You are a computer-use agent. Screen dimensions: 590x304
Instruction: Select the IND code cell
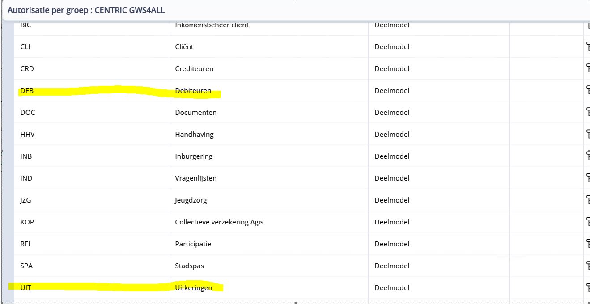[x=91, y=178]
